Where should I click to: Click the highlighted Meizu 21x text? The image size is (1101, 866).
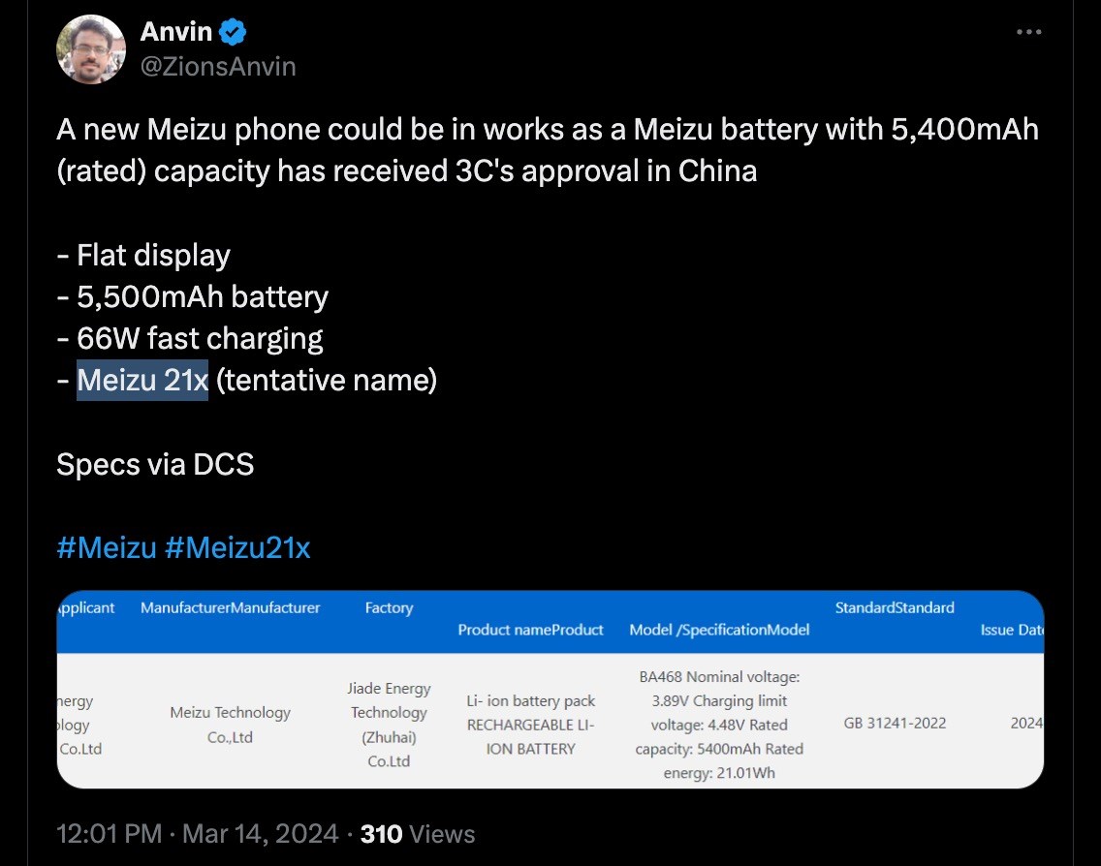142,380
